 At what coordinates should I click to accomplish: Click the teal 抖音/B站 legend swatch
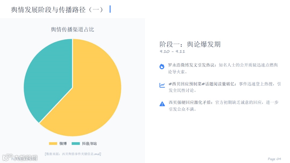tap(76, 144)
